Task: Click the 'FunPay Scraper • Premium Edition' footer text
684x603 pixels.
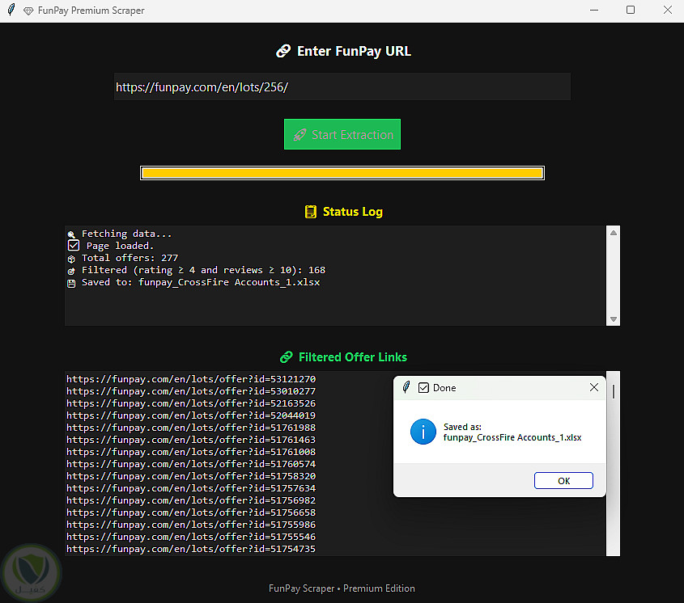Action: coord(342,588)
